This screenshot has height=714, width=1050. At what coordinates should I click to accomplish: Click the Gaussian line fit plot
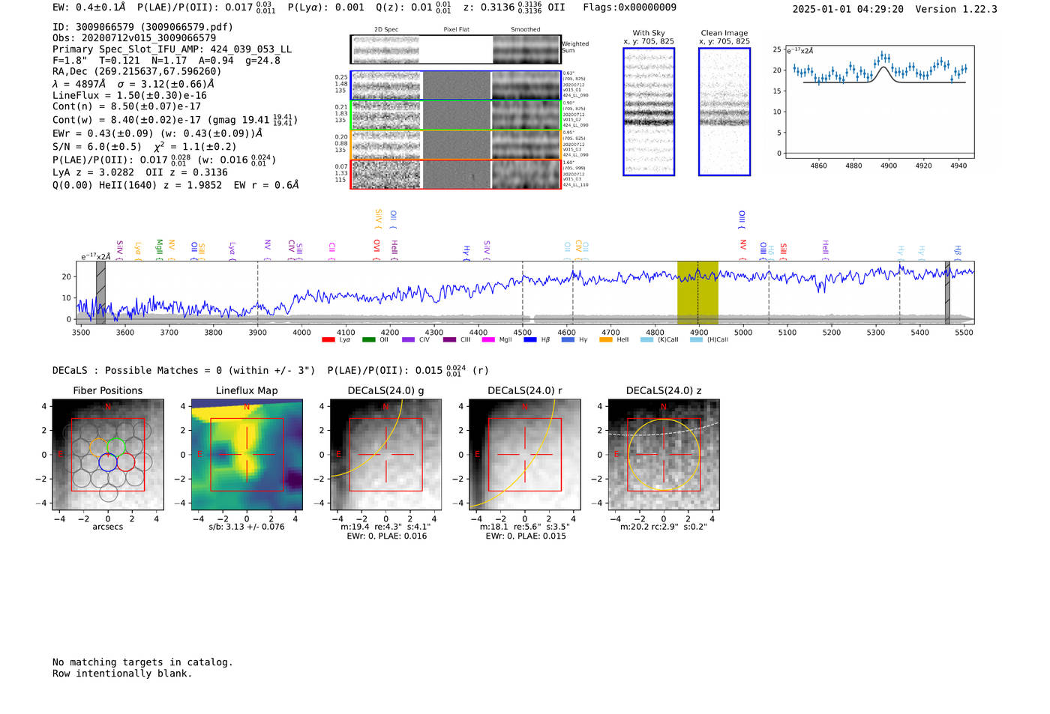(879, 102)
